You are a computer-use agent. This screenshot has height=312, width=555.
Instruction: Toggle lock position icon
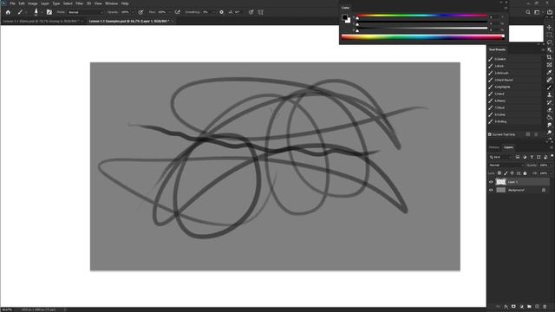click(513, 173)
